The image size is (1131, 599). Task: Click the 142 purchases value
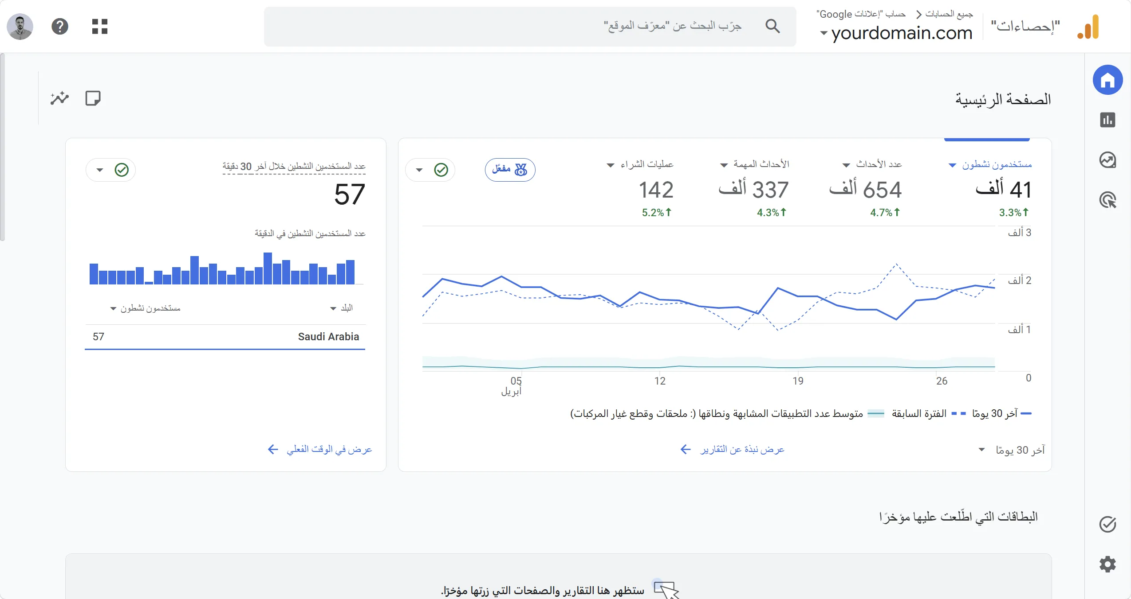[x=656, y=190]
